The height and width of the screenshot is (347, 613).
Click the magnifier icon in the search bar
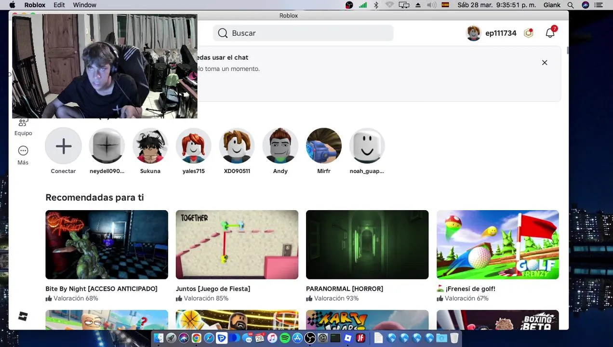click(223, 33)
